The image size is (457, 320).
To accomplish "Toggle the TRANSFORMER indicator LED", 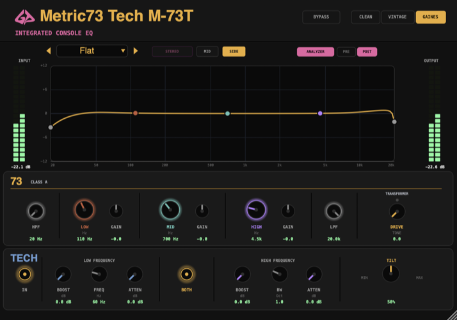I will 397,200.
